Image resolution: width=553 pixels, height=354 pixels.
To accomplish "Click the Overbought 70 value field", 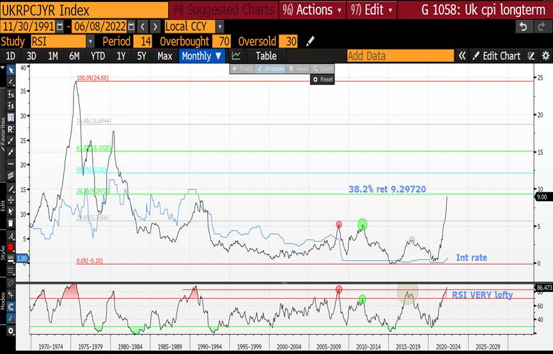I will click(221, 42).
